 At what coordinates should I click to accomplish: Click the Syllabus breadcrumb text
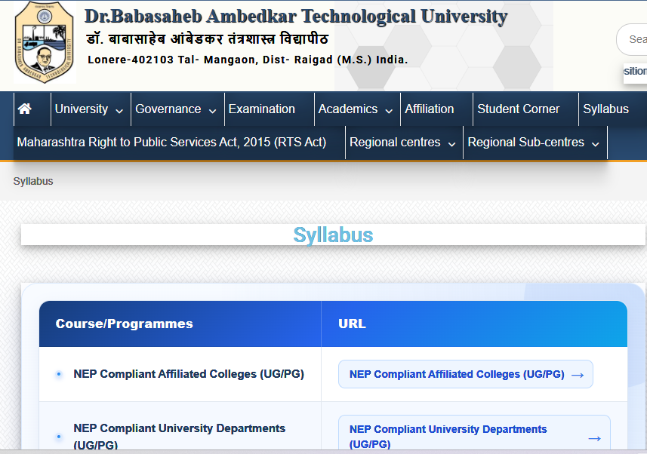click(x=33, y=182)
